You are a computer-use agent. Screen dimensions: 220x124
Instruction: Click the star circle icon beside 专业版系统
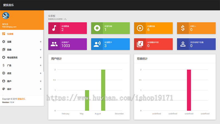point(4,57)
